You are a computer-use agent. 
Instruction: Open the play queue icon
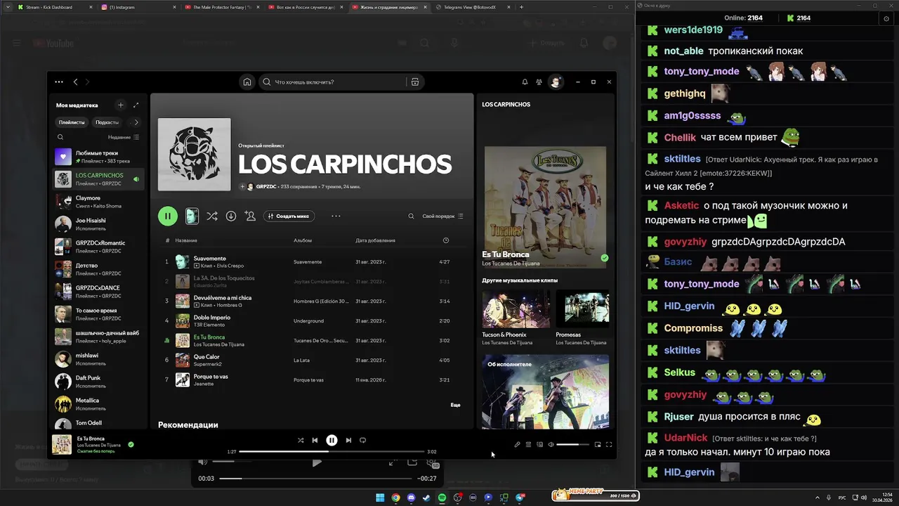(528, 444)
